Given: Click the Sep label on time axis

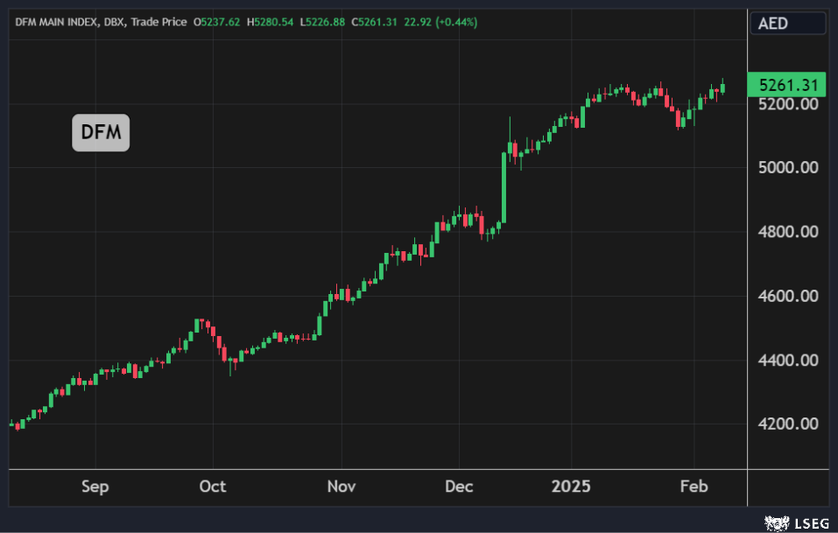Looking at the screenshot, I should point(95,487).
